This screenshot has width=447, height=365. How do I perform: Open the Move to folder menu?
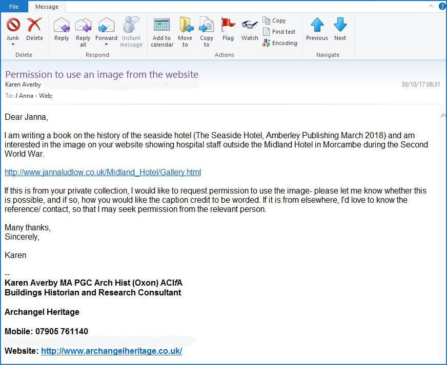pyautogui.click(x=185, y=31)
